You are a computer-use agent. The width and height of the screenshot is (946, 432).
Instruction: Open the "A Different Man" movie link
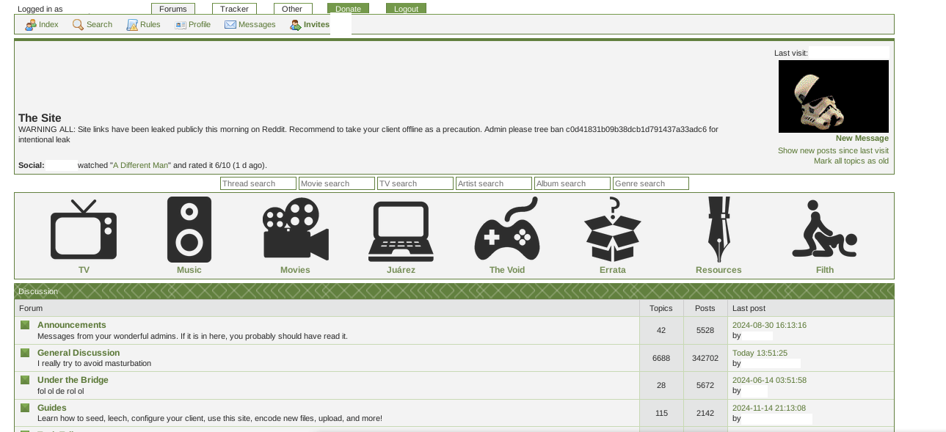click(x=142, y=166)
